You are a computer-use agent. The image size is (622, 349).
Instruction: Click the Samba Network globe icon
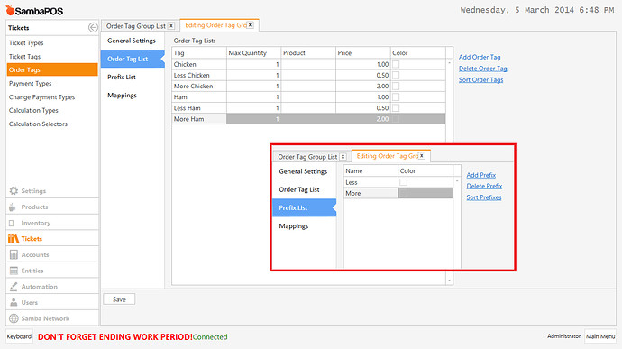pos(14,318)
